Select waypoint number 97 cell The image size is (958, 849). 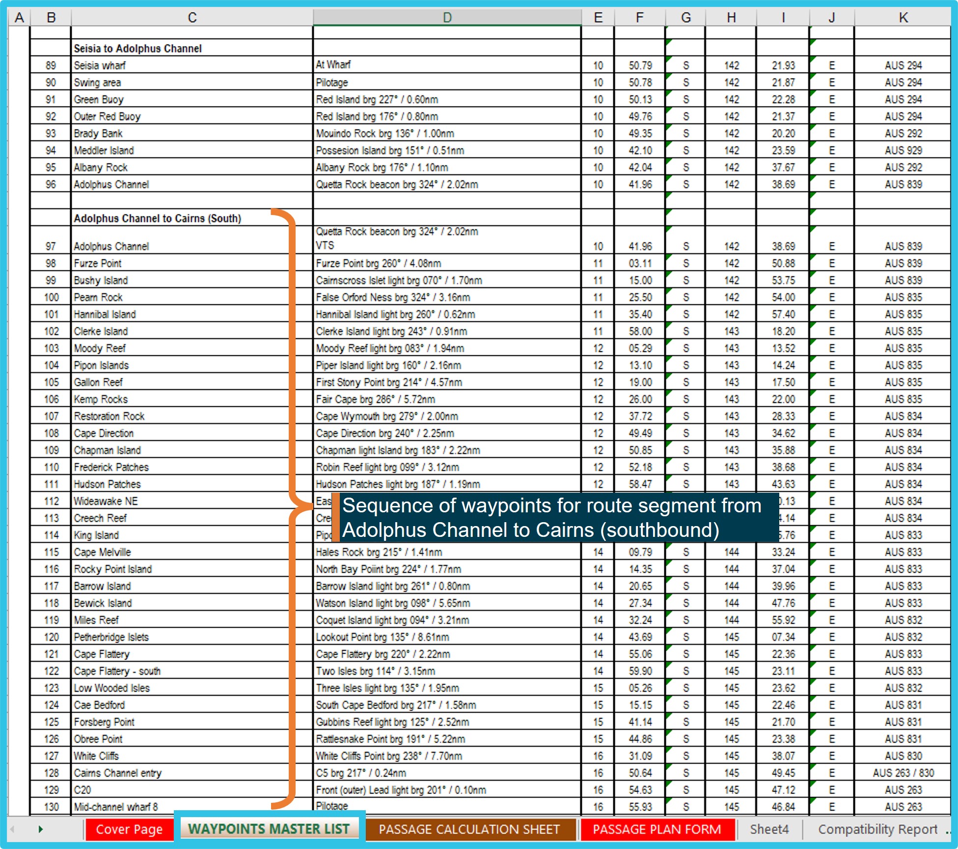pos(51,240)
